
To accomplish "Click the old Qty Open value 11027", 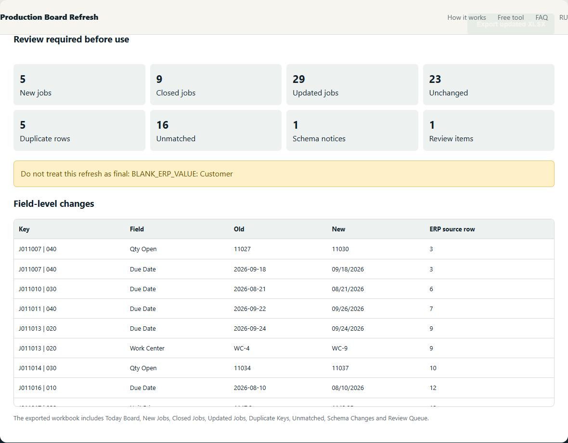I will 242,249.
